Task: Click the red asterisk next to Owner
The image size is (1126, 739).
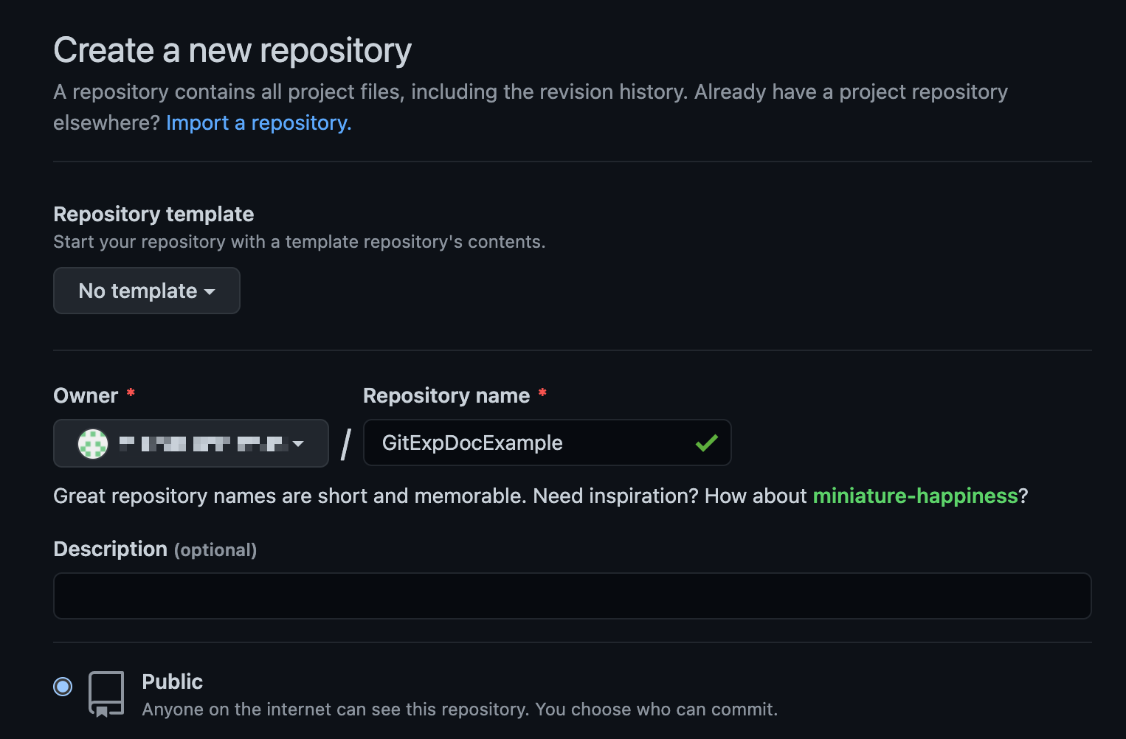Action: pyautogui.click(x=131, y=393)
